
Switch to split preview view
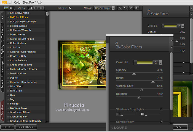pyautogui.click(x=36, y=8)
